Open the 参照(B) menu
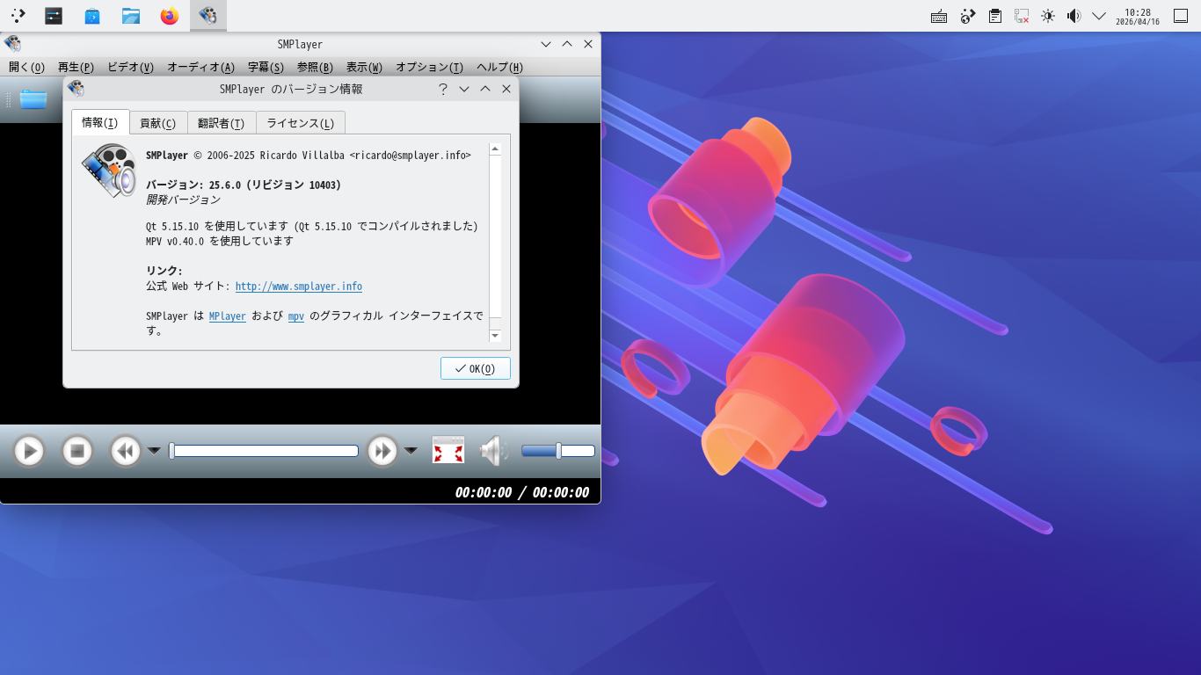Viewport: 1201px width, 675px height. coord(315,68)
